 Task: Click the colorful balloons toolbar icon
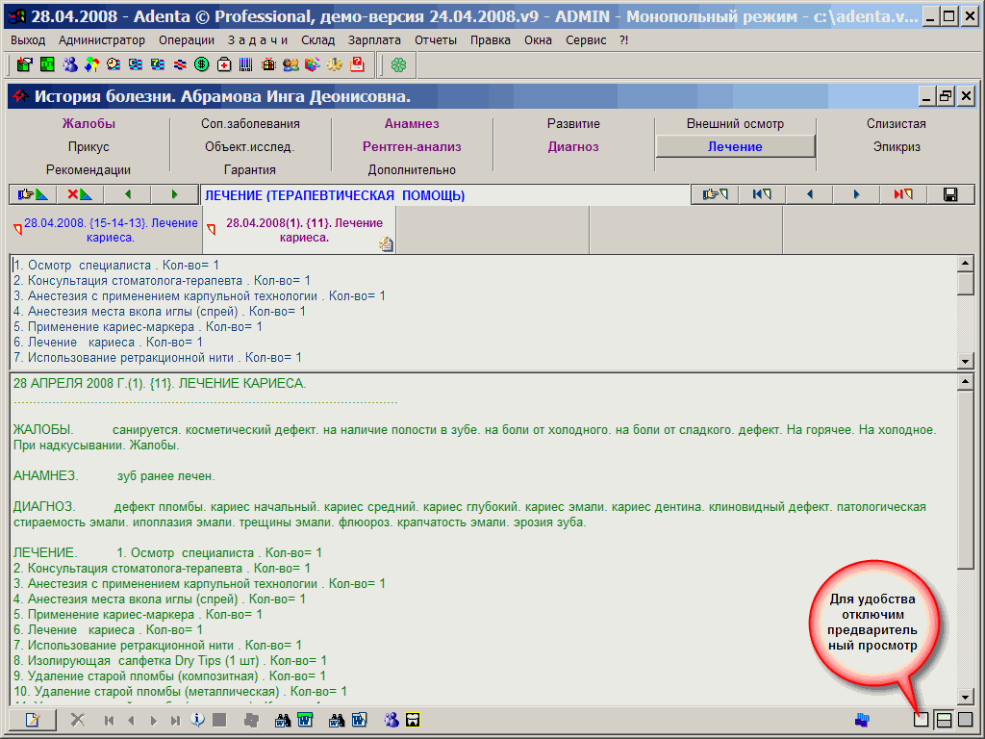[x=91, y=64]
